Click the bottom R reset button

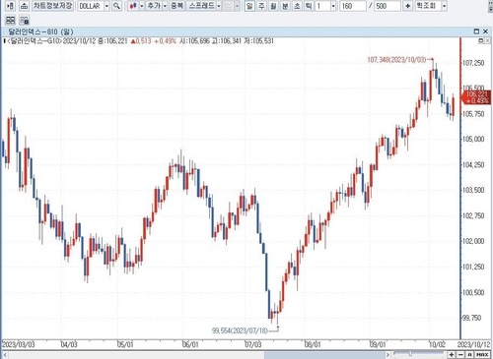click(x=469, y=354)
